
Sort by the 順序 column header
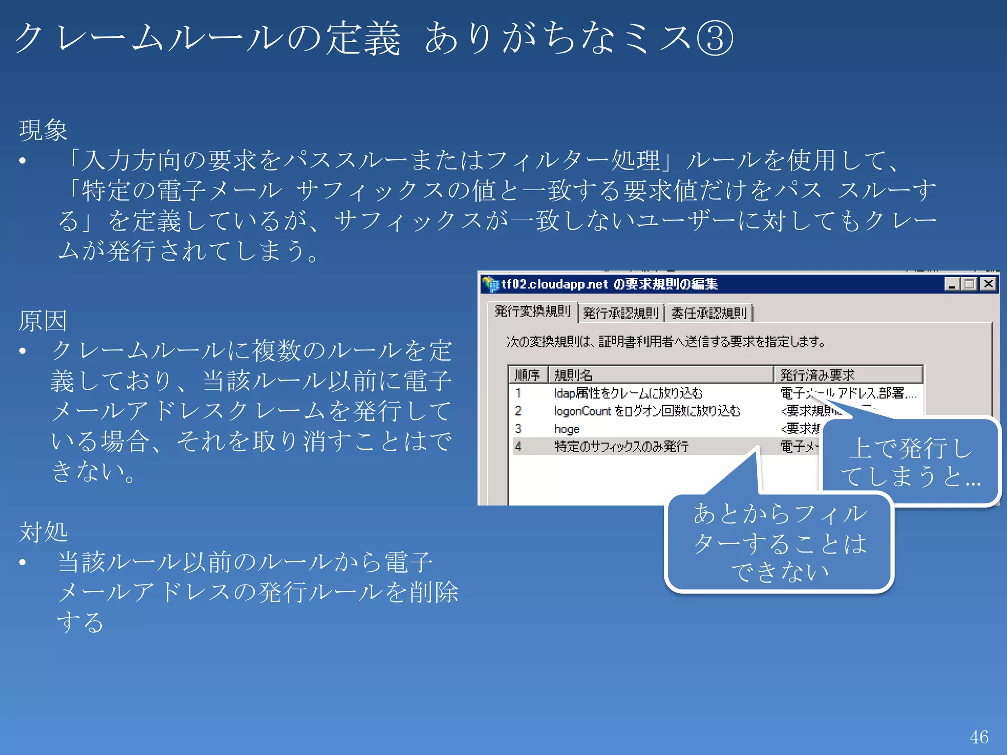click(x=528, y=375)
